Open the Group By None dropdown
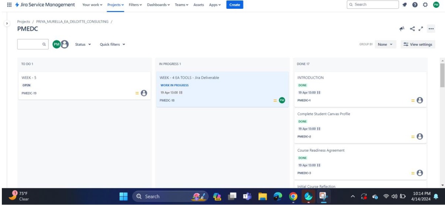 point(385,44)
